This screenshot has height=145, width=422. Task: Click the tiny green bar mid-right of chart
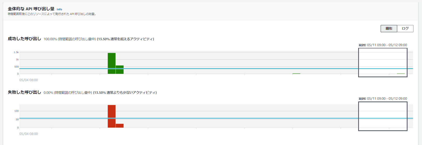(296, 74)
